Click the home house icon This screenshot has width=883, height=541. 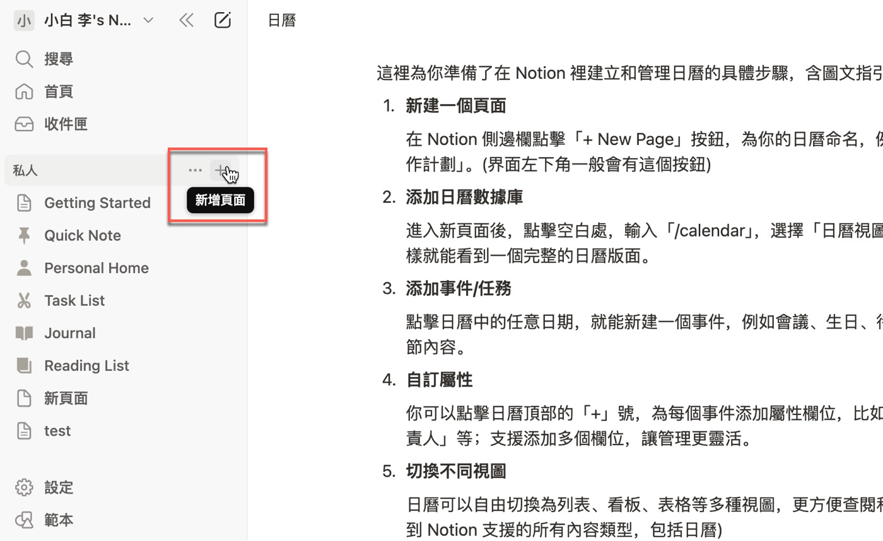click(24, 92)
